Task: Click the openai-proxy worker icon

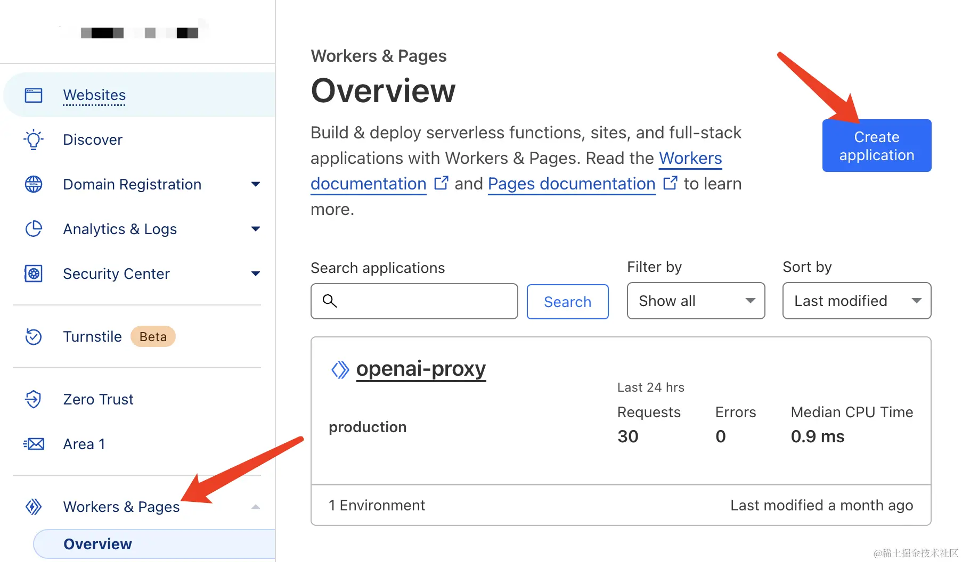Action: tap(340, 369)
